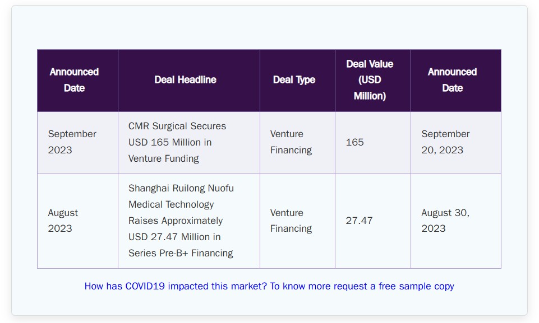Click 'Series Pre-B+ Financing' headline text
539x323 pixels.
tap(181, 254)
